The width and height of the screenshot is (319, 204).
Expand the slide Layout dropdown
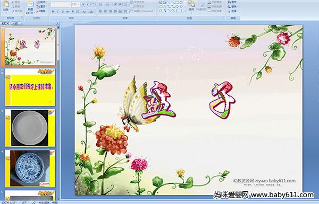[x=41, y=2]
